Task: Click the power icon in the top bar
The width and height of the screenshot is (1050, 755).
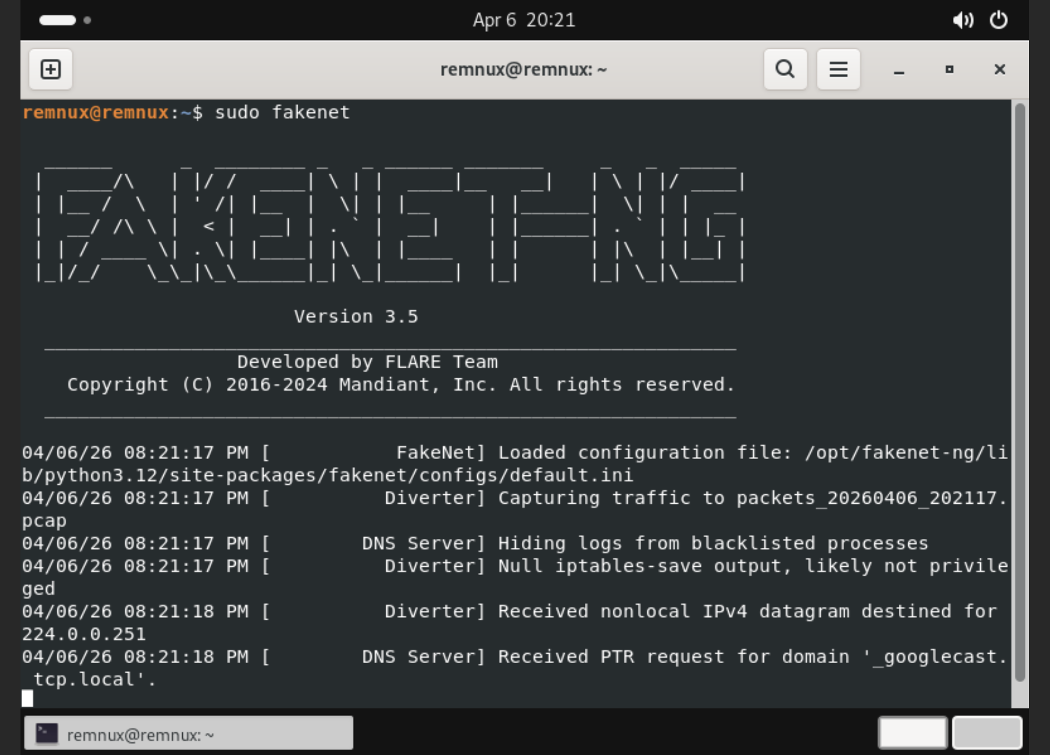Action: pyautogui.click(x=999, y=20)
